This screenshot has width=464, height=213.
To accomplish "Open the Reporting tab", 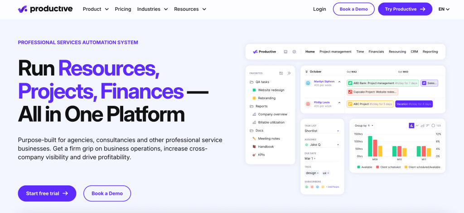I will coord(430,52).
